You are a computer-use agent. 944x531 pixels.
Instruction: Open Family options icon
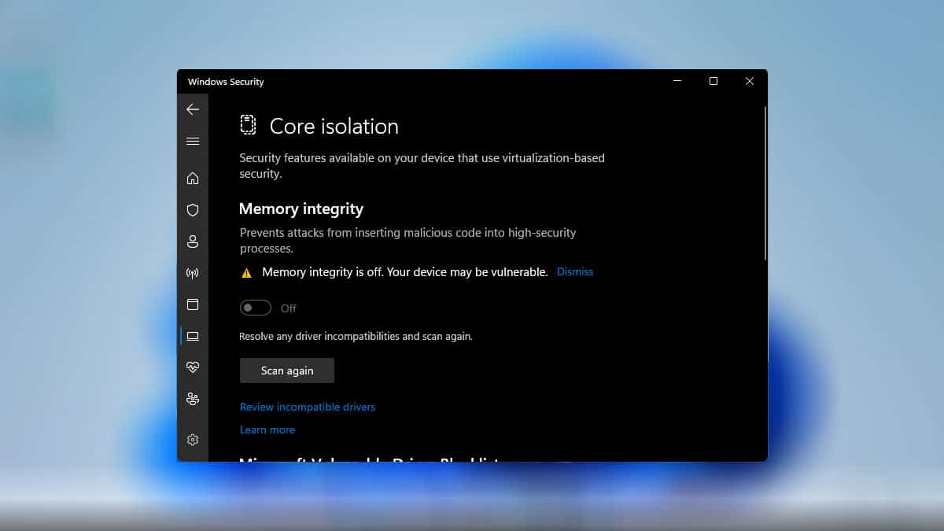(x=193, y=399)
